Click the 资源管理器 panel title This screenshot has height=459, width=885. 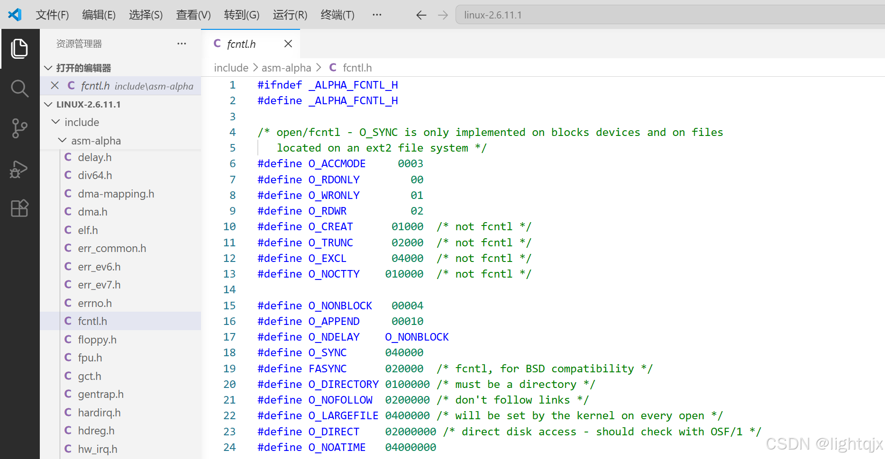79,44
